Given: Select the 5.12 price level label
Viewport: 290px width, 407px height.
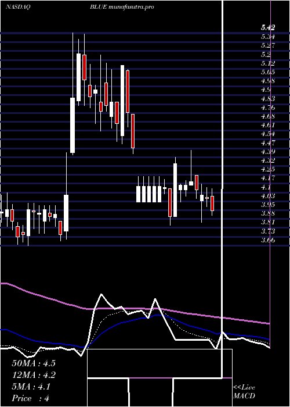Looking at the screenshot, I should pyautogui.click(x=268, y=63).
